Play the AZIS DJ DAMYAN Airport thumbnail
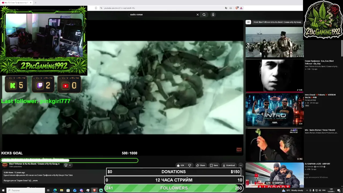 (274, 175)
